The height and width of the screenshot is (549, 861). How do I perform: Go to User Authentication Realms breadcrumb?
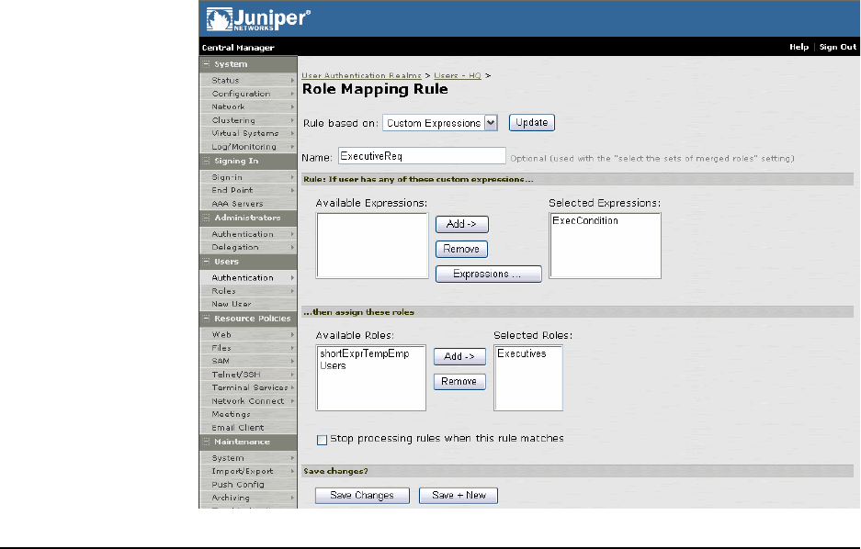[361, 75]
